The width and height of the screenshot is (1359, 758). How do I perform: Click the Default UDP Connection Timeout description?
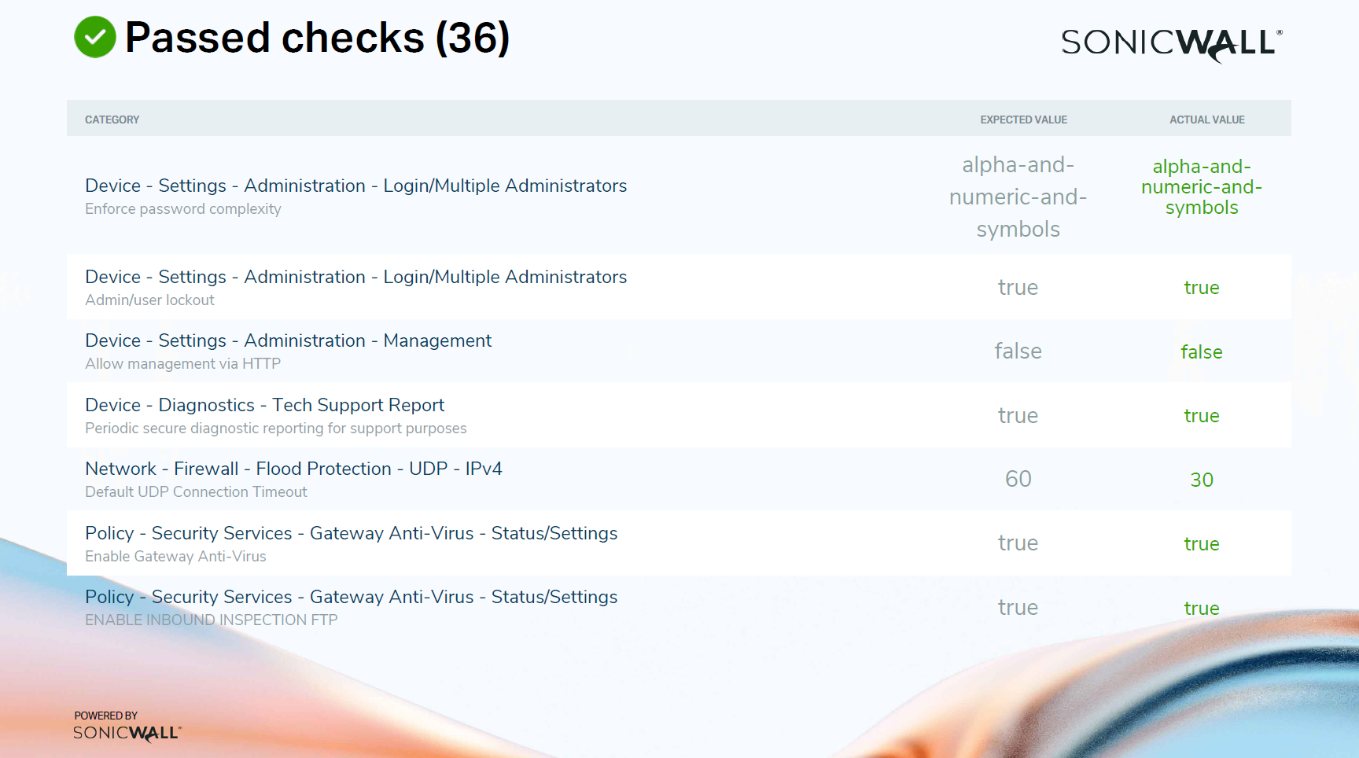[196, 491]
